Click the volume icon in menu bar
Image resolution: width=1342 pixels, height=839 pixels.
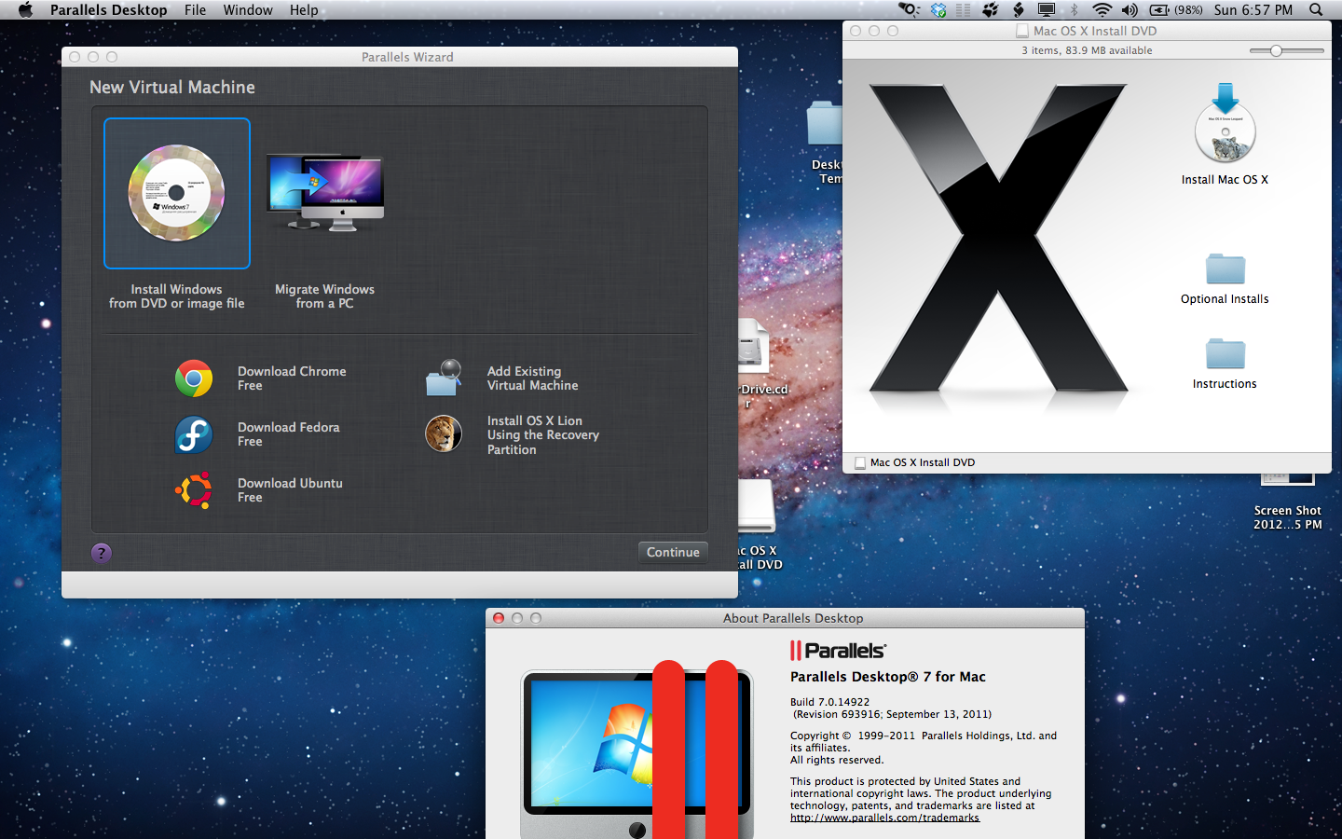click(x=1130, y=10)
